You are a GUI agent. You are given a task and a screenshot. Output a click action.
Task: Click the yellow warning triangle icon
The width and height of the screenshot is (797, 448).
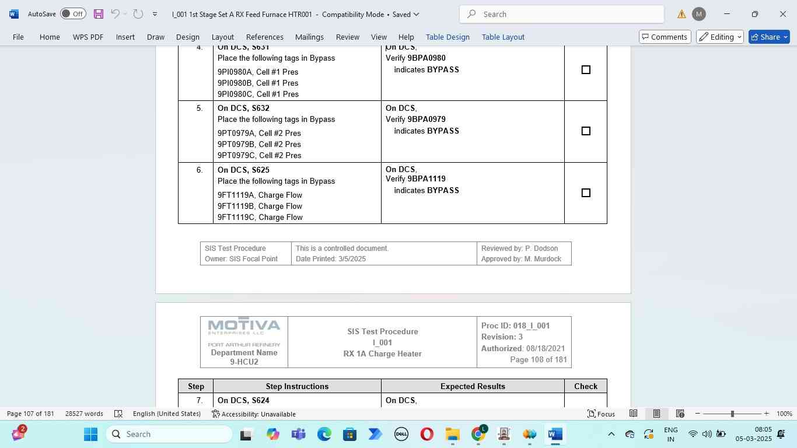point(681,14)
